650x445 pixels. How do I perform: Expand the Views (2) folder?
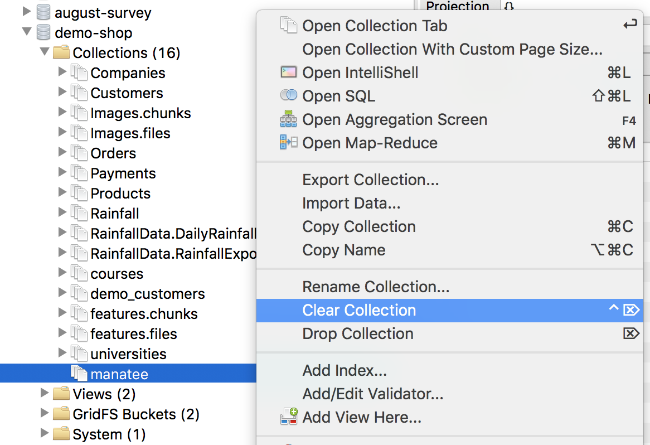[45, 394]
